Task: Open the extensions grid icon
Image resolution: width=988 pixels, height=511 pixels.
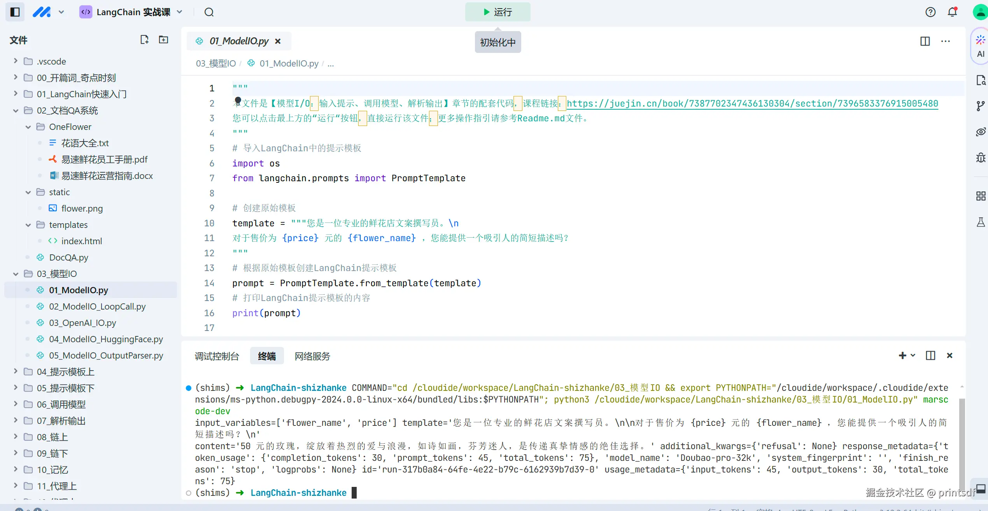Action: pyautogui.click(x=980, y=196)
